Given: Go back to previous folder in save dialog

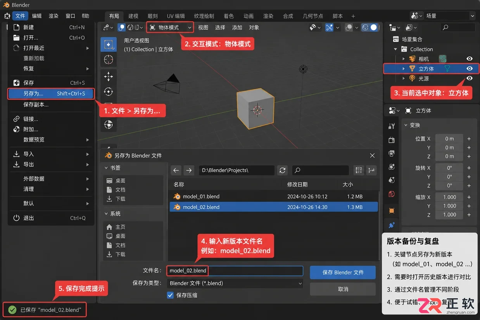Looking at the screenshot, I should (176, 170).
